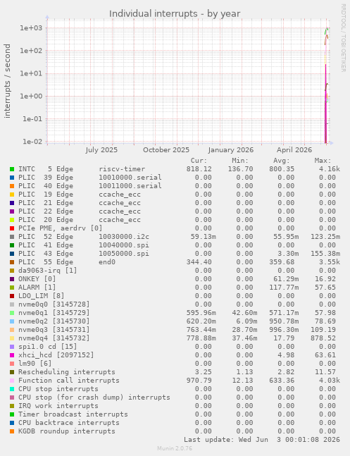
Task: Click the green riscv-timer legend swatch
Action: [x=12, y=169]
